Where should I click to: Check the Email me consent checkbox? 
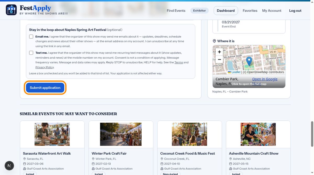point(31,37)
